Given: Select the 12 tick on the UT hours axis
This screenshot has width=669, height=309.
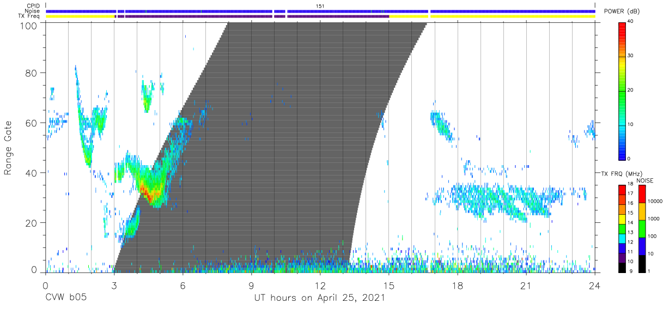Looking at the screenshot, I should tap(320, 285).
